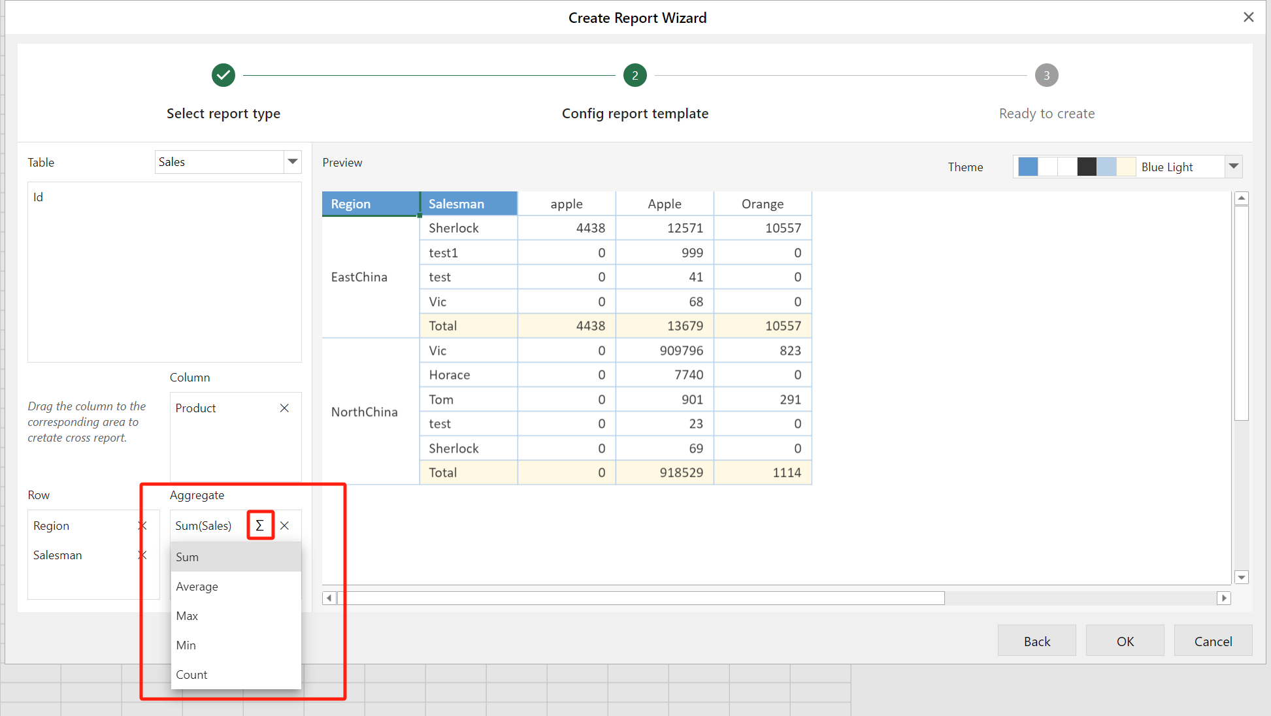Click the 12571 value cell
The width and height of the screenshot is (1271, 716).
click(x=665, y=228)
